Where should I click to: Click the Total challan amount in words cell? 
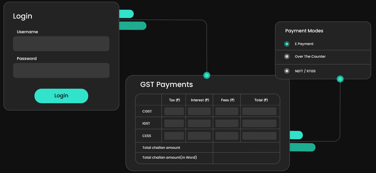coord(246,157)
